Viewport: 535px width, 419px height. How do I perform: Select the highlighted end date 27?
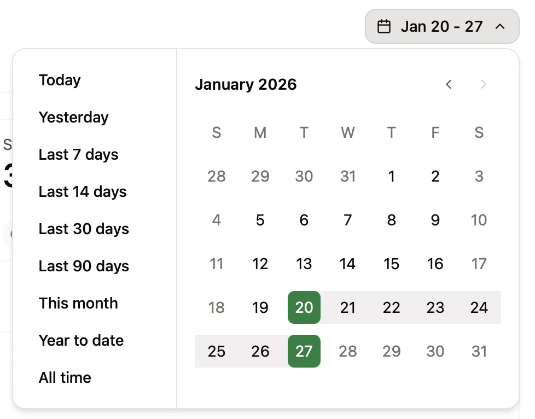pyautogui.click(x=304, y=351)
